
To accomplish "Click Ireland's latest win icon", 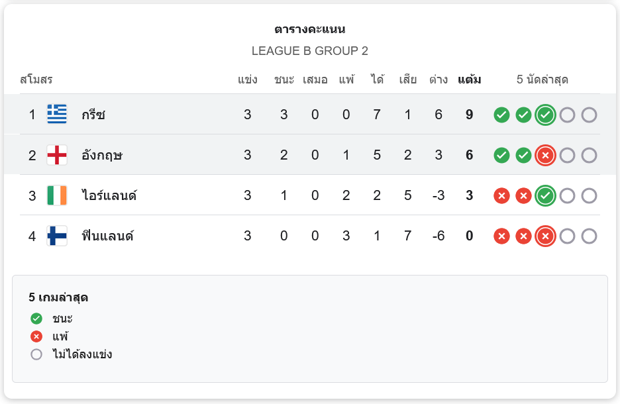I will click(545, 195).
